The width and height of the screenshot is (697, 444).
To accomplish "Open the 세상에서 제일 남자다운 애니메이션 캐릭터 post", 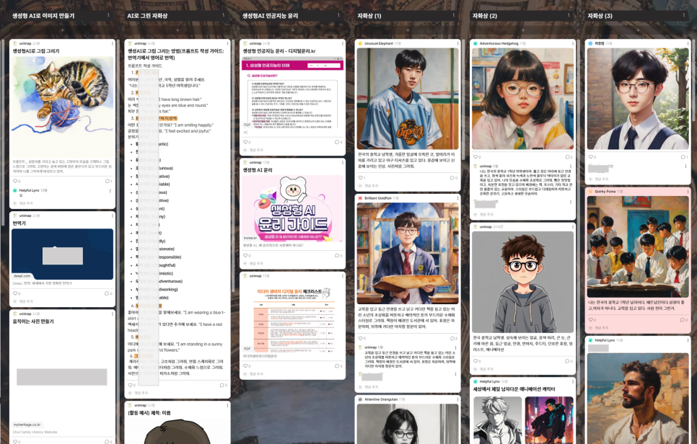I will click(514, 389).
